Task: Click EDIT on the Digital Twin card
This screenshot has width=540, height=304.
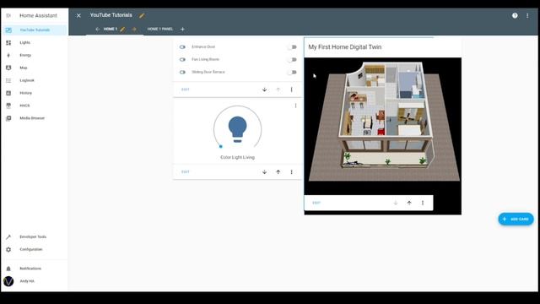Action: pyautogui.click(x=316, y=203)
